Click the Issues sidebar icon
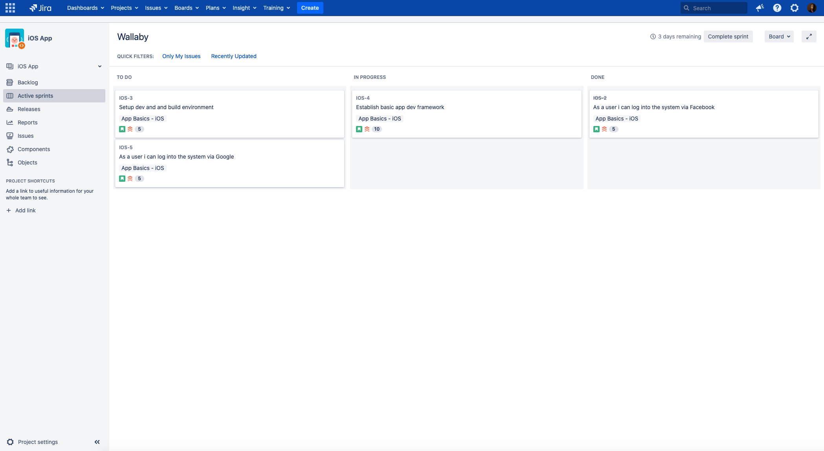The width and height of the screenshot is (824, 451). tap(10, 135)
